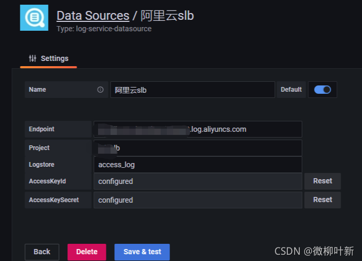Click the configured AccessKeyId field

click(198, 181)
